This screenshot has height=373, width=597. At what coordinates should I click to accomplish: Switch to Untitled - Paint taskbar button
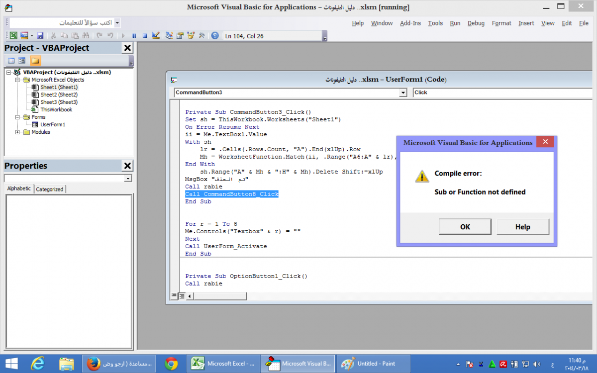coord(373,364)
